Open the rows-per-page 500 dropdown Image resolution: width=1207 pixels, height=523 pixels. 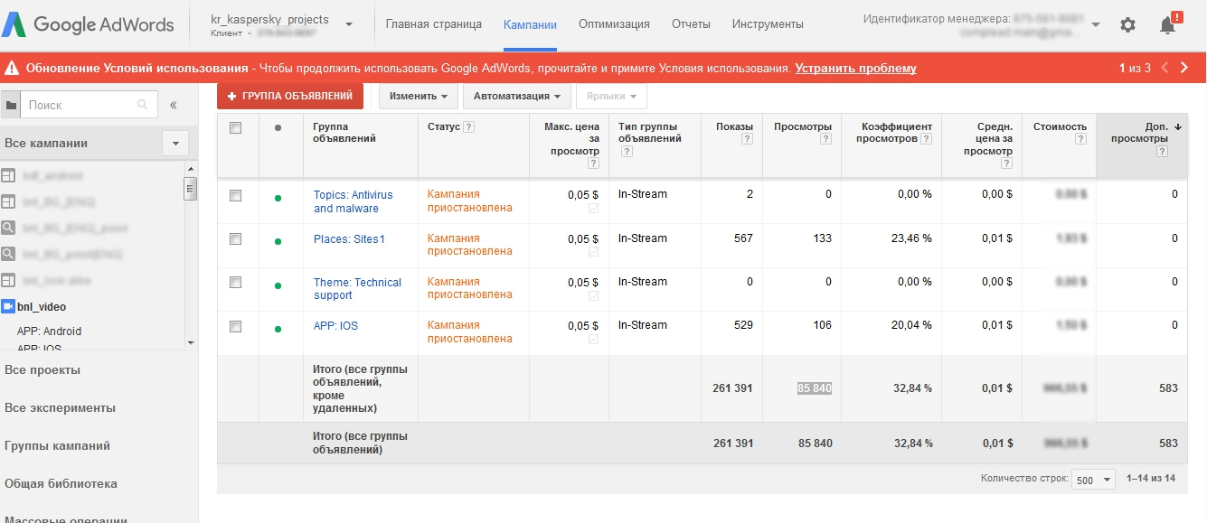pyautogui.click(x=1092, y=480)
